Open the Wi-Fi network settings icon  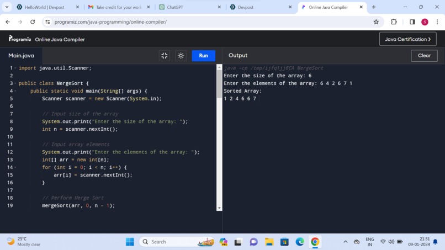coord(383,242)
